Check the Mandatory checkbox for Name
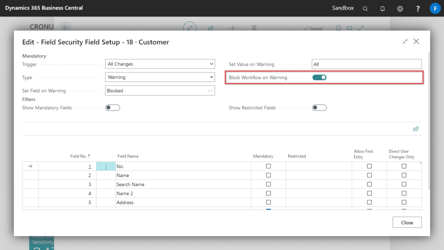The width and height of the screenshot is (444, 250). 268,175
